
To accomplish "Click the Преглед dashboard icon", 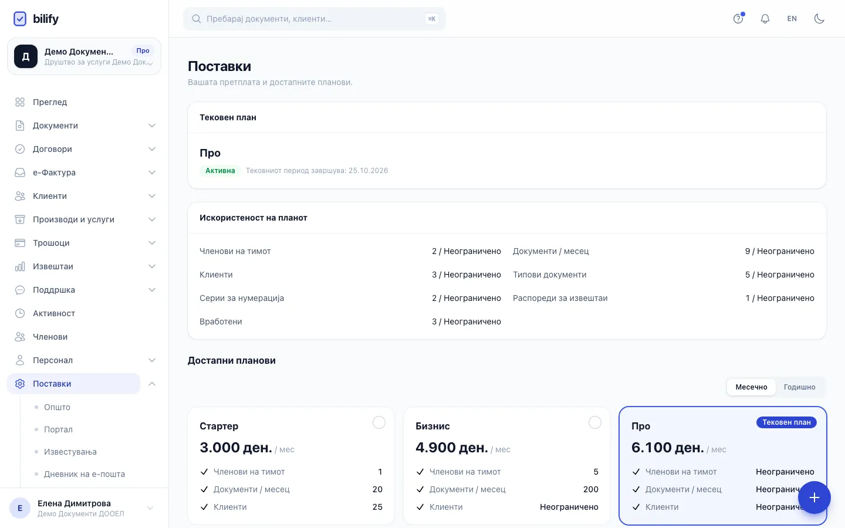I will [x=20, y=102].
